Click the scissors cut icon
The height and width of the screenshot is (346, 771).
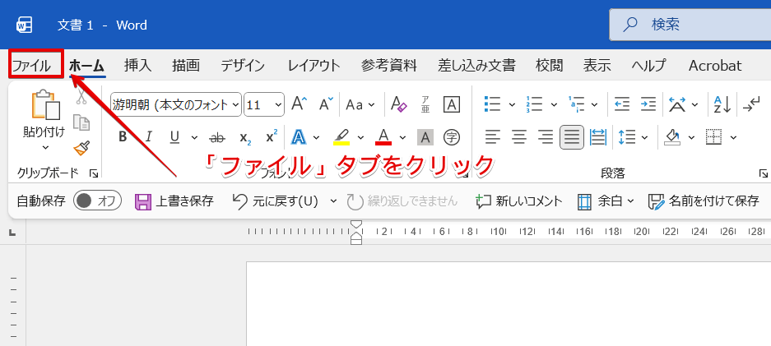click(81, 96)
